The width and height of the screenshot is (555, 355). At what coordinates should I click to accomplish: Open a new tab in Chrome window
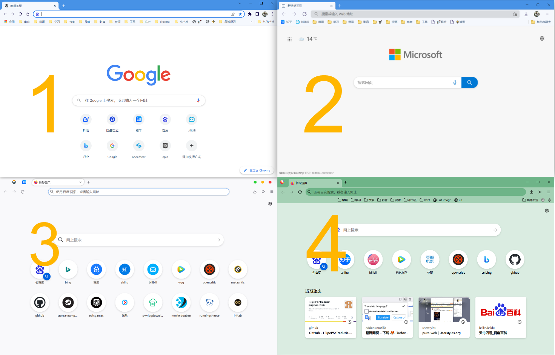click(64, 6)
